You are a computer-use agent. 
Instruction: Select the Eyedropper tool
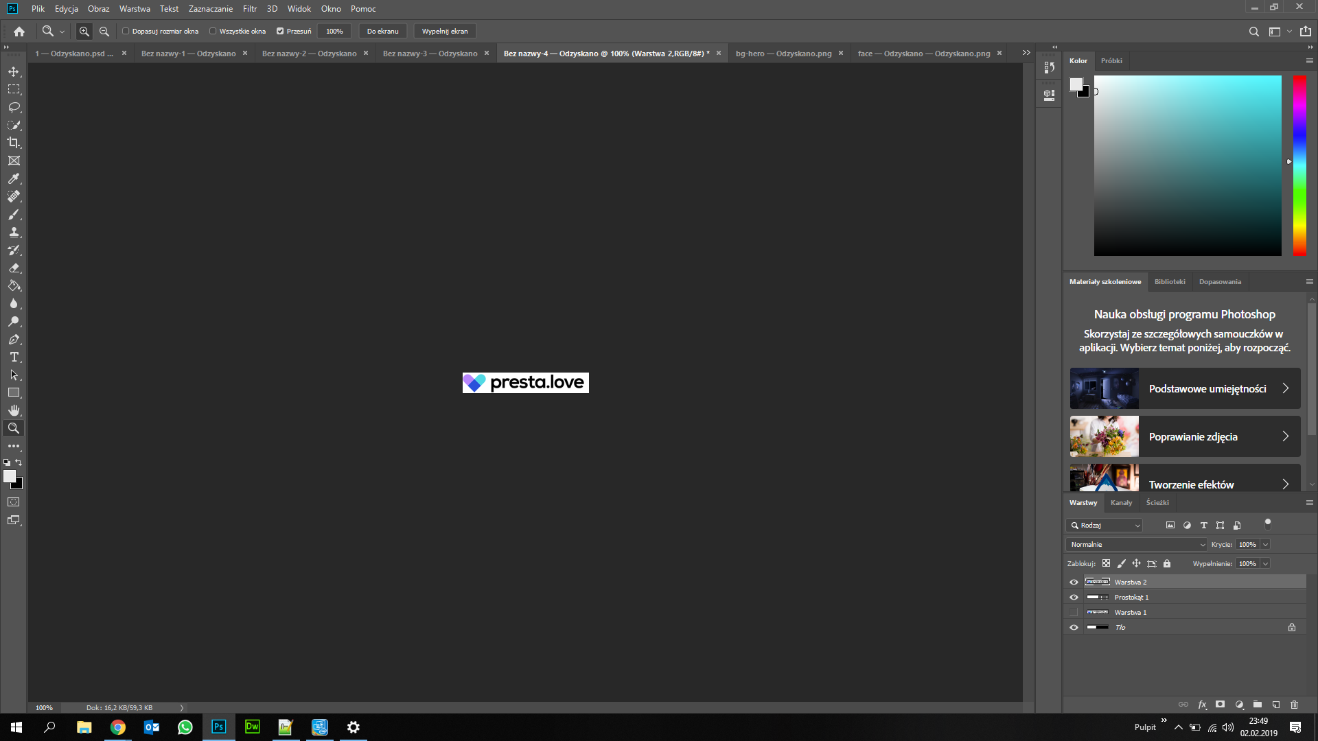[14, 178]
